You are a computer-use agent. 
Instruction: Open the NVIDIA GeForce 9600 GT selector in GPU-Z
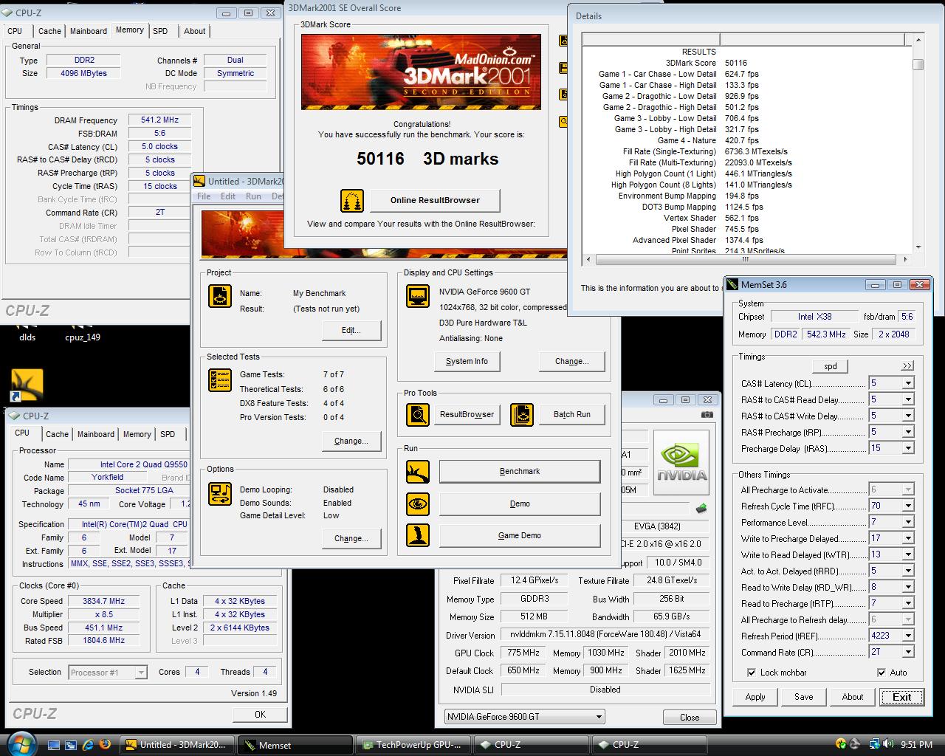[524, 716]
